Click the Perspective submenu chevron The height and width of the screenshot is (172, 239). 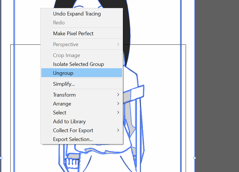tap(118, 44)
